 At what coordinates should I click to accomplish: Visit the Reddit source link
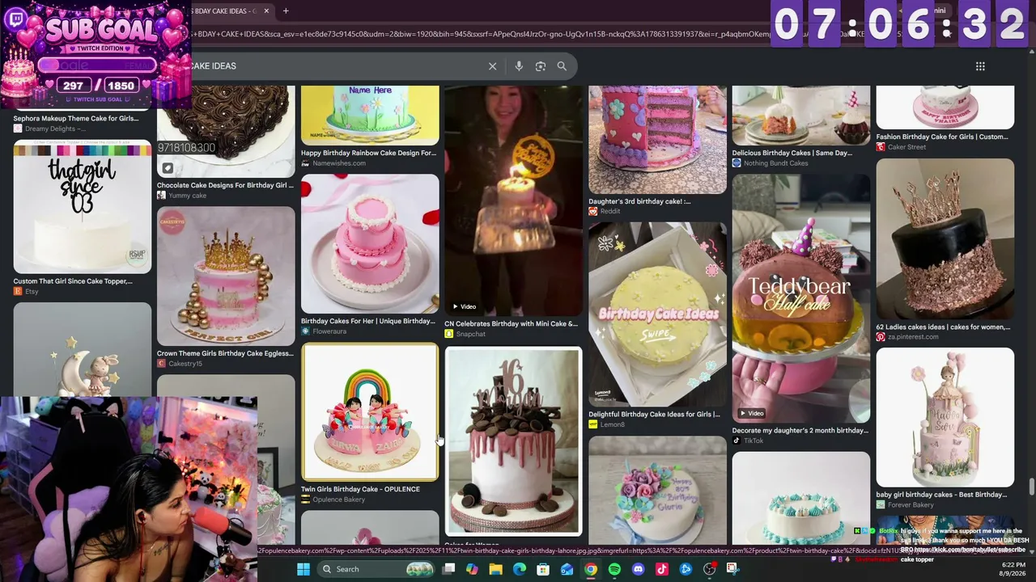(605, 212)
